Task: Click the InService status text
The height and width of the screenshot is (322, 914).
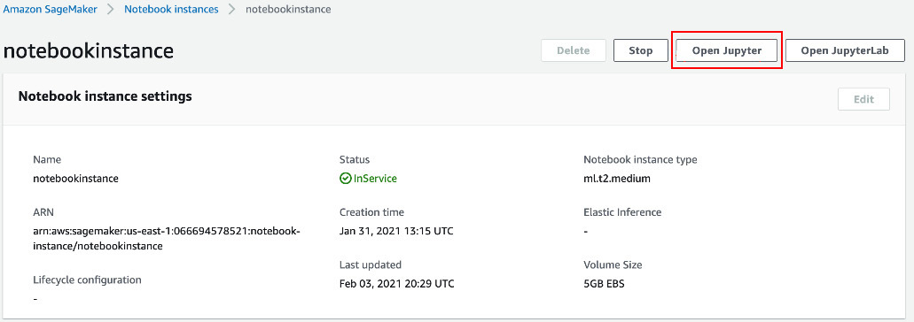Action: pyautogui.click(x=375, y=179)
